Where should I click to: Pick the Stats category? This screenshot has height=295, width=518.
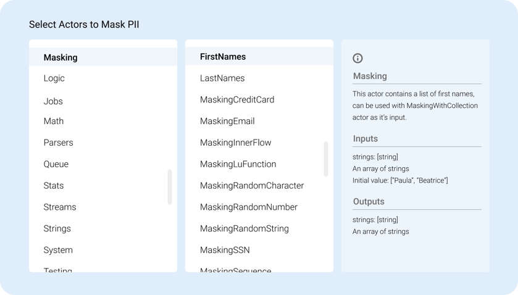pos(54,186)
